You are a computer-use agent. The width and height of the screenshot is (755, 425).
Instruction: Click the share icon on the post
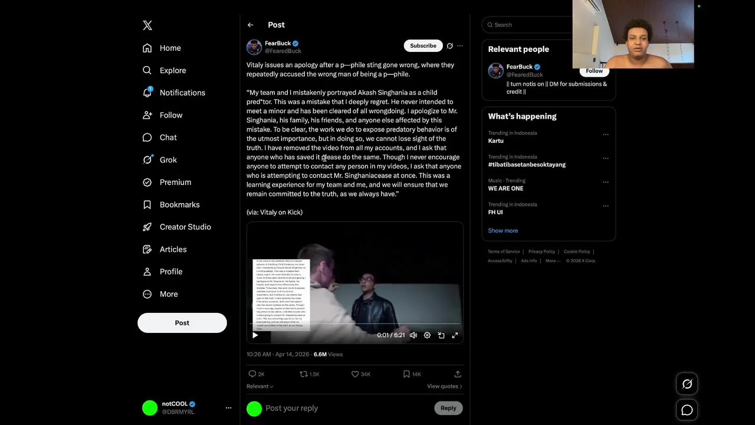click(x=458, y=374)
